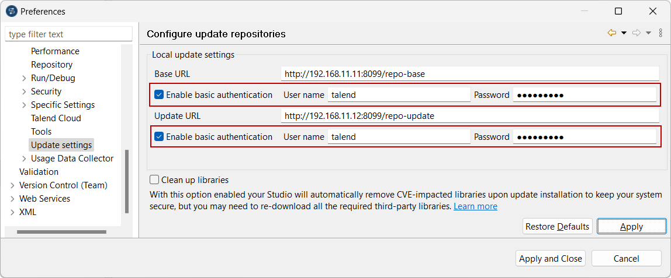The height and width of the screenshot is (278, 671).
Task: Open the Learn more link
Action: point(475,206)
